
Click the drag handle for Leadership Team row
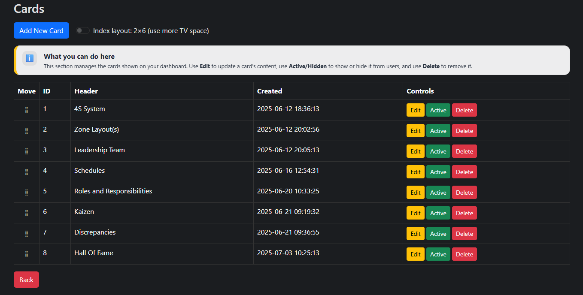(x=27, y=151)
